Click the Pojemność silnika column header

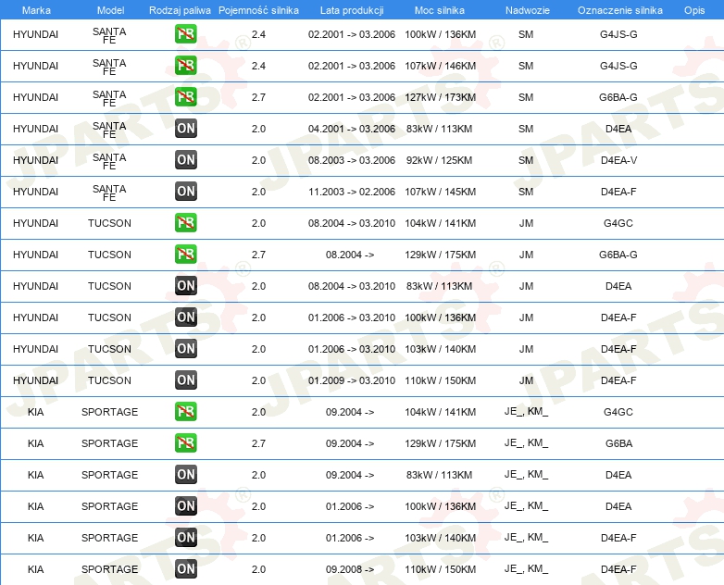pos(258,10)
